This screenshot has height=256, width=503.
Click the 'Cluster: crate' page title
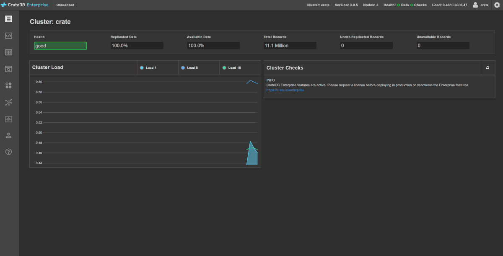click(50, 22)
